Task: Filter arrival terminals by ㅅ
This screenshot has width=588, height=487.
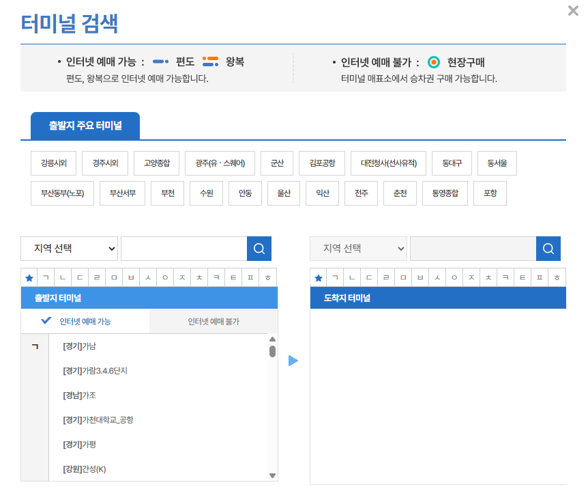Action: (437, 278)
